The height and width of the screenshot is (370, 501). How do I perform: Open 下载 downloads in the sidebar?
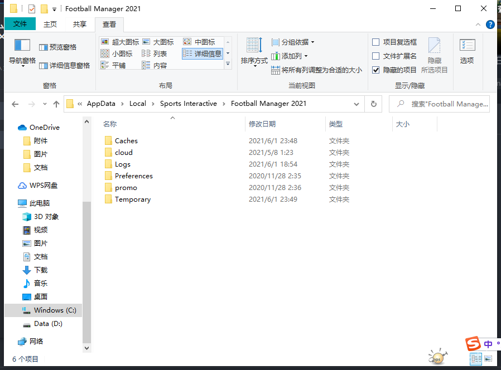pos(35,270)
